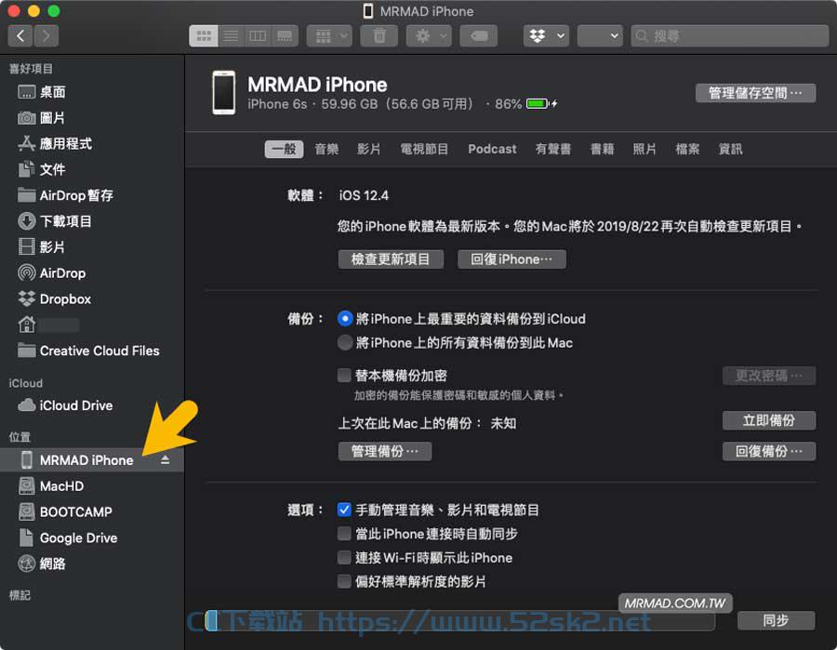Viewport: 837px width, 650px height.
Task: Click the 同步 sync button
Action: (777, 620)
